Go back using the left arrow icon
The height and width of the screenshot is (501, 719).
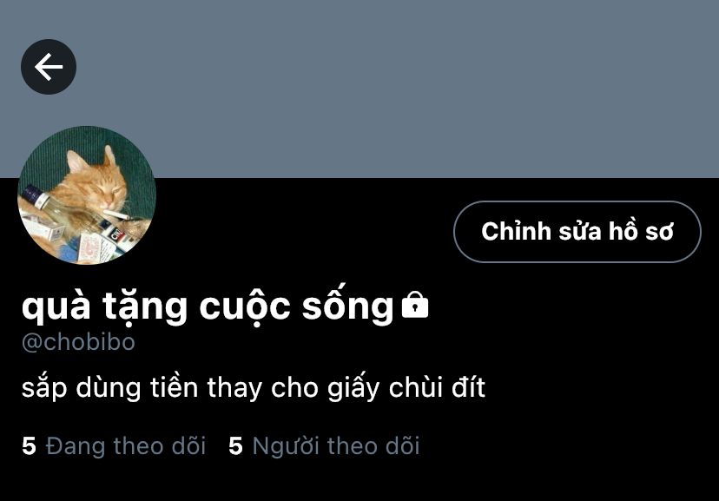[x=49, y=67]
